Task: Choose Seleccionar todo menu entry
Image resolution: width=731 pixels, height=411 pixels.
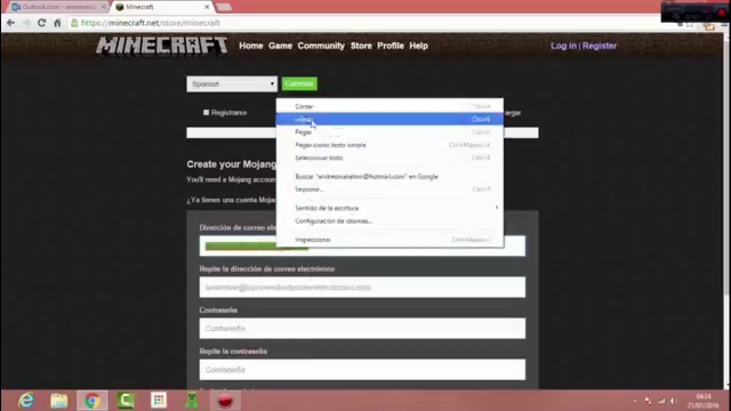Action: tap(389, 158)
